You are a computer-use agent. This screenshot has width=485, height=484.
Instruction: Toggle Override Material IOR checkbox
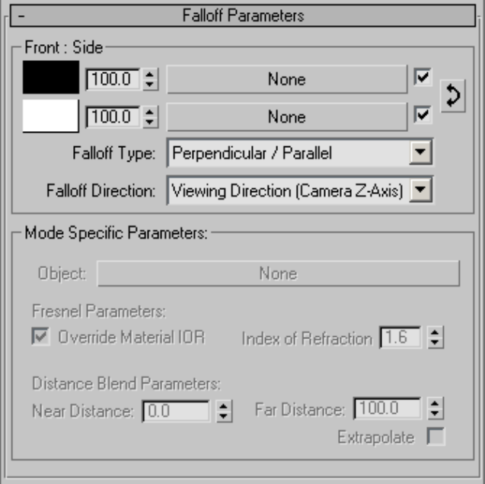[x=40, y=338]
